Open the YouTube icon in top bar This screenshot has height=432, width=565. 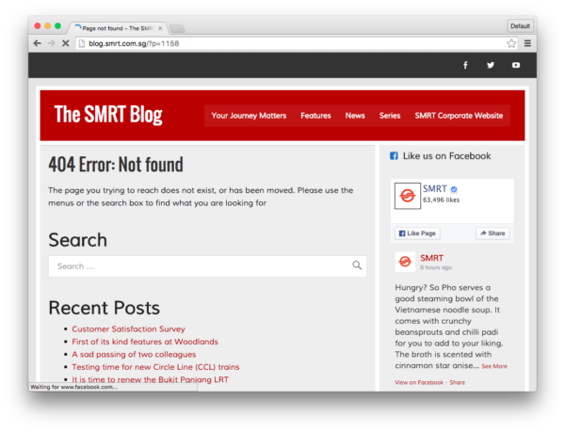[516, 65]
